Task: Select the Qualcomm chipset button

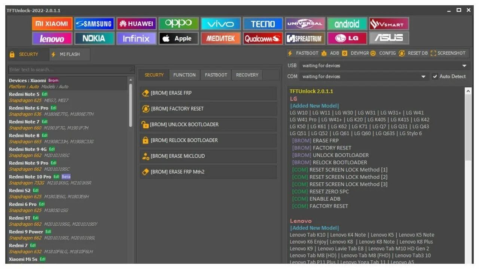Action: coord(263,38)
